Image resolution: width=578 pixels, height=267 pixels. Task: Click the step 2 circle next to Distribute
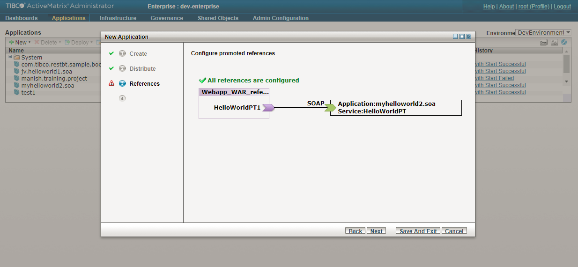tap(123, 68)
